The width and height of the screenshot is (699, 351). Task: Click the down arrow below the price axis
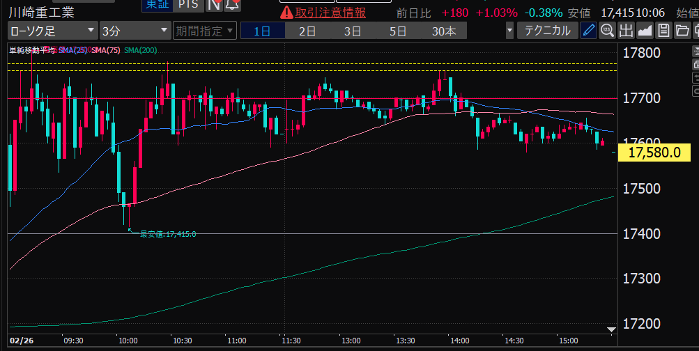point(611,329)
